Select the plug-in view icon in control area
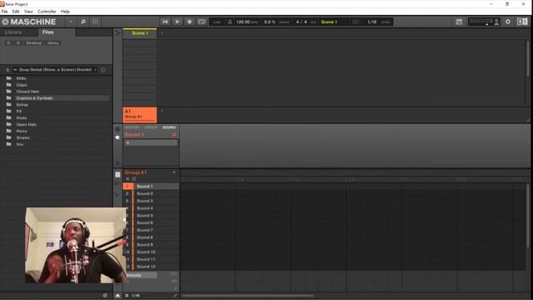The height and width of the screenshot is (300, 533). click(x=117, y=137)
